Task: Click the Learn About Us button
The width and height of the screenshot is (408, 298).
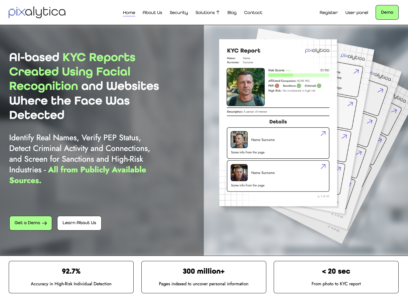Action: 79,223
